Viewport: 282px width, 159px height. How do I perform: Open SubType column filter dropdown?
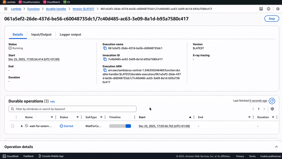click(x=101, y=117)
